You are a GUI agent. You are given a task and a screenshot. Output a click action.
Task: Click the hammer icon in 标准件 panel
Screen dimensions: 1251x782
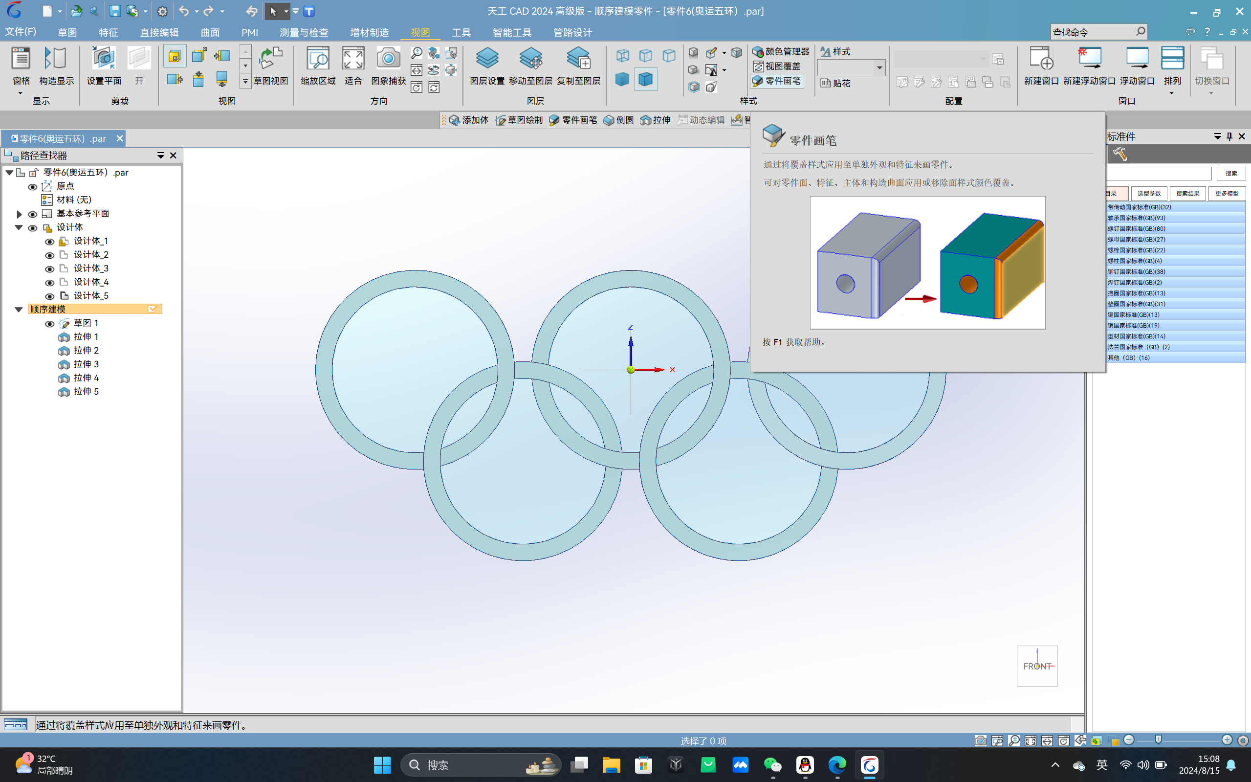[1119, 154]
